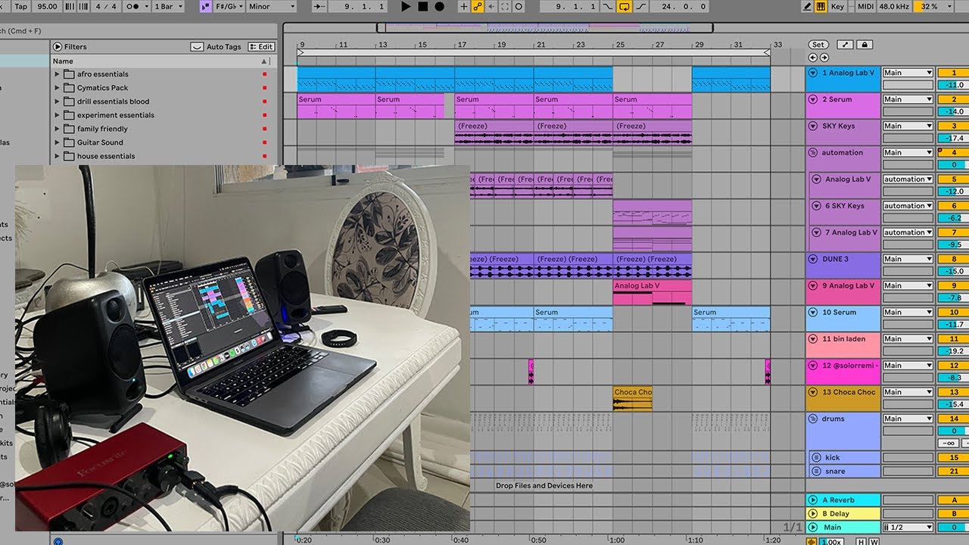
Task: Click the browser Edit button
Action: [260, 47]
